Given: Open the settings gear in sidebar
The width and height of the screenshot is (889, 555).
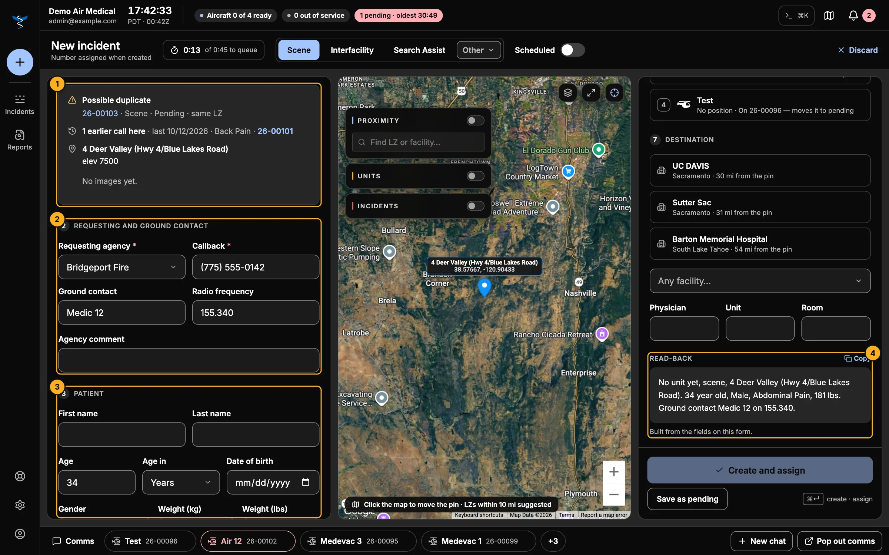Looking at the screenshot, I should tap(20, 505).
